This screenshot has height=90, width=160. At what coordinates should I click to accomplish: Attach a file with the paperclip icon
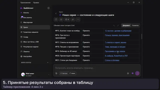(56, 73)
